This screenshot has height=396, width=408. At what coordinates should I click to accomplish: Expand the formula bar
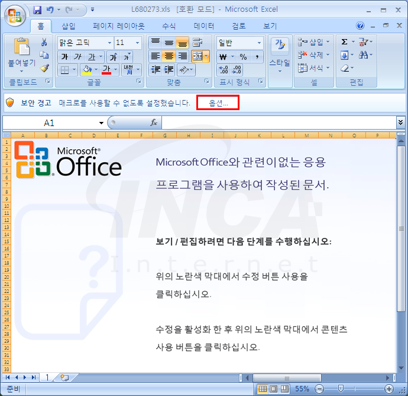click(400, 122)
